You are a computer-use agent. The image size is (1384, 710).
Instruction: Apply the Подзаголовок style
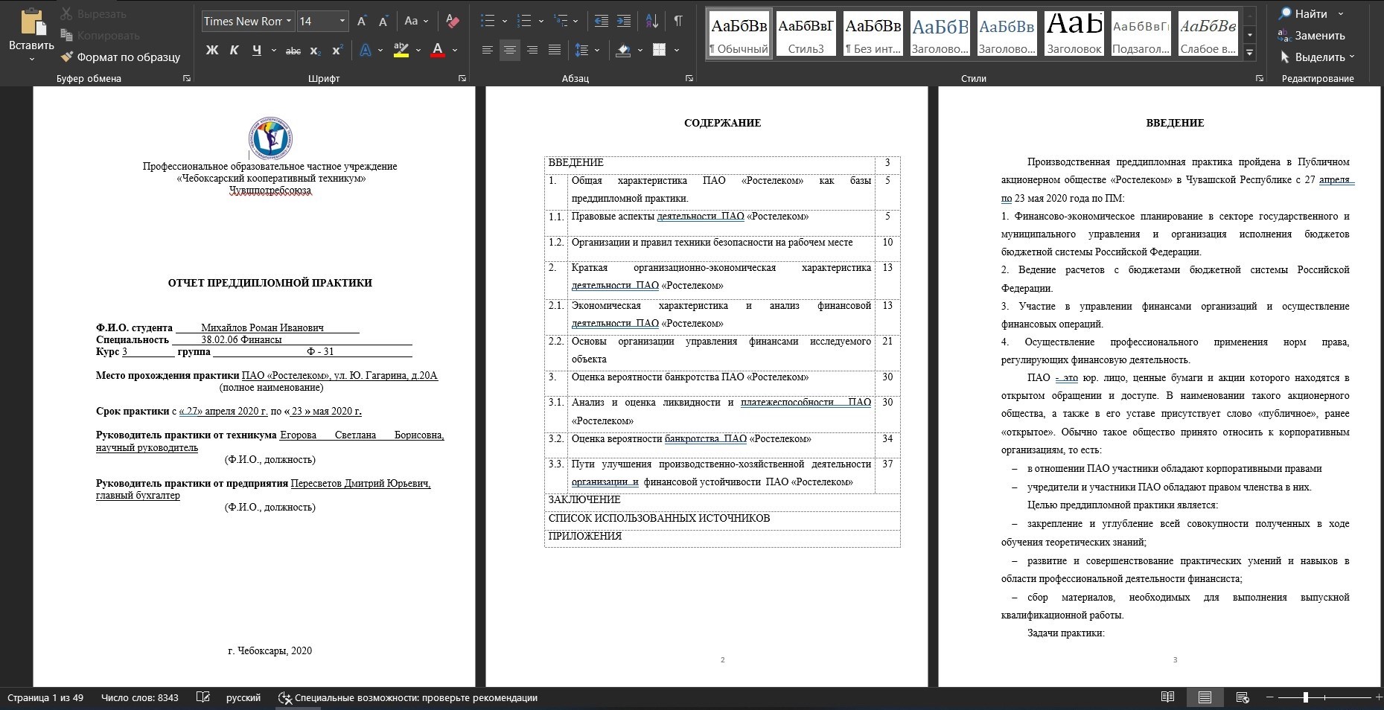click(1141, 33)
